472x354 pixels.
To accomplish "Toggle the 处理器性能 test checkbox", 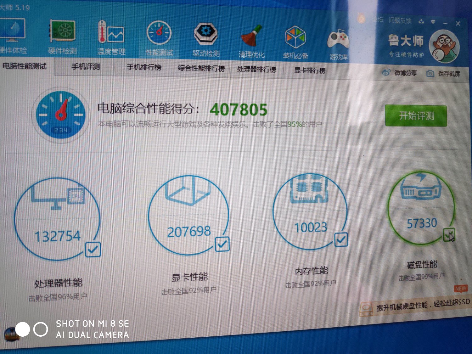I will pos(93,250).
